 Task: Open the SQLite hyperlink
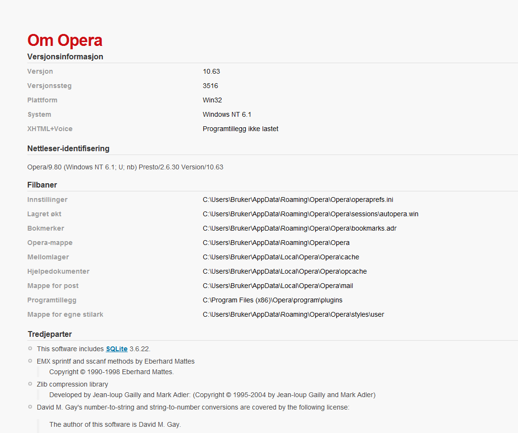click(117, 349)
